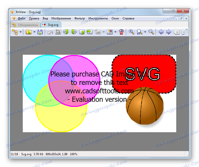Select the Svg.svg tab
The height and width of the screenshot is (167, 199).
[x=51, y=25]
